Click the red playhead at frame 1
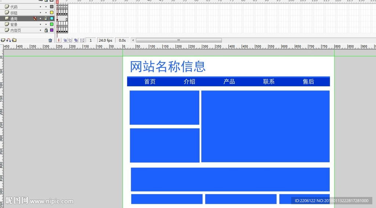The height and width of the screenshot is (208, 376). 57,2
